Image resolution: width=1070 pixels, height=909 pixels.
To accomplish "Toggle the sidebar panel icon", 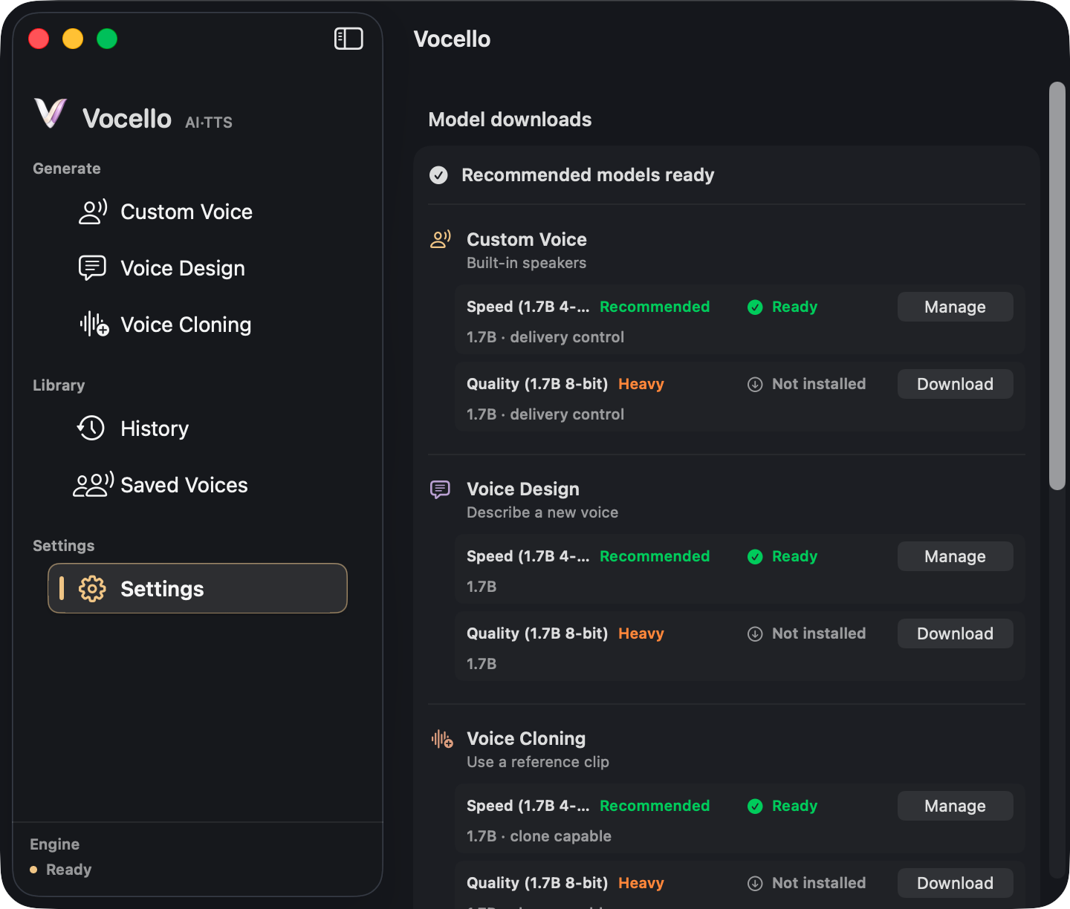I will (348, 39).
